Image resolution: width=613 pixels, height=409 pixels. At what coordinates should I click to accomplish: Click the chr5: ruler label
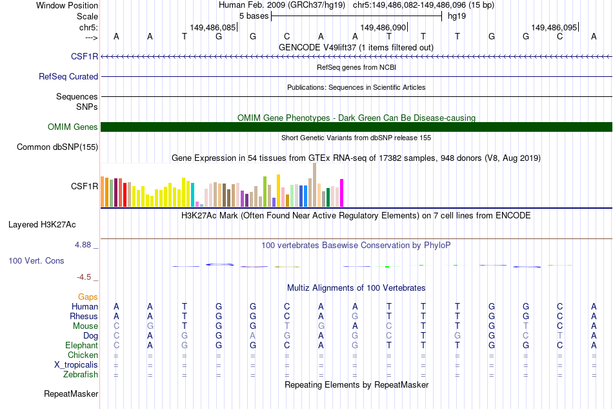(88, 27)
